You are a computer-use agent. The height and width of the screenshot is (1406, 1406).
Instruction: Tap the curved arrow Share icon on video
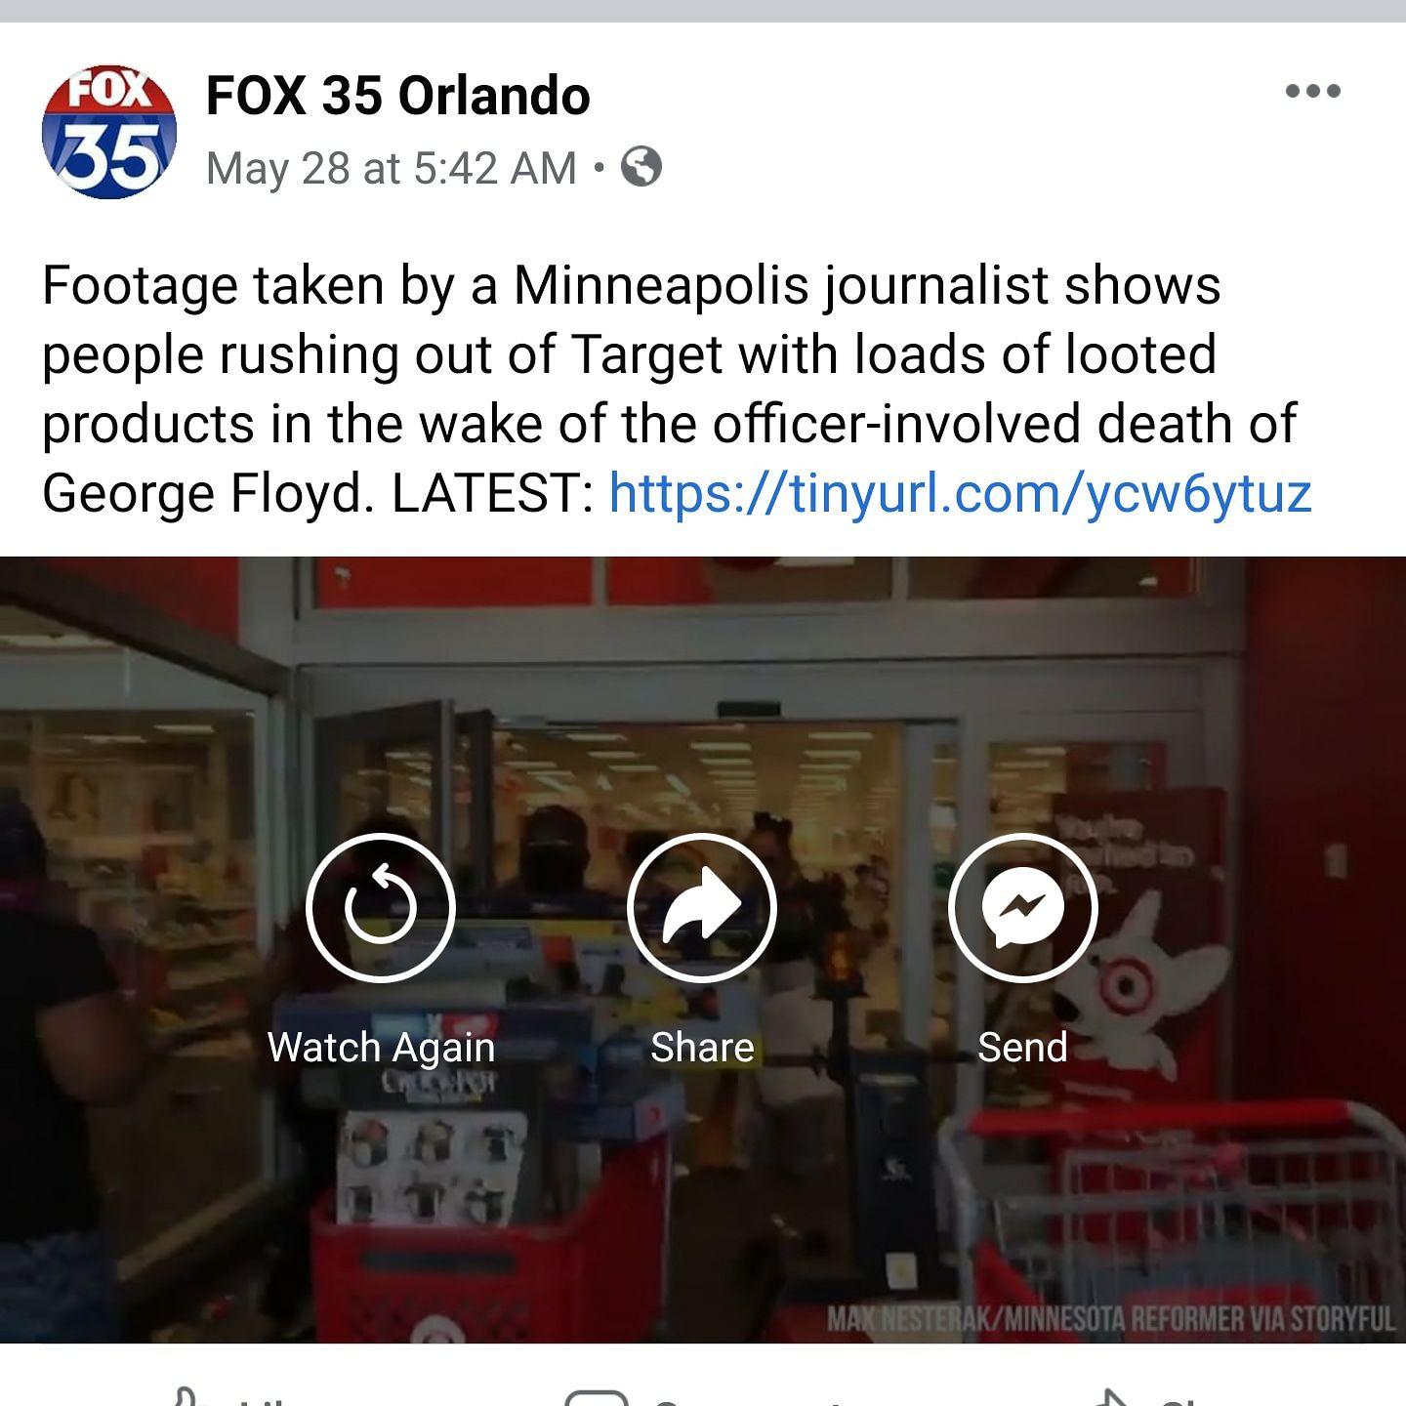coord(702,908)
